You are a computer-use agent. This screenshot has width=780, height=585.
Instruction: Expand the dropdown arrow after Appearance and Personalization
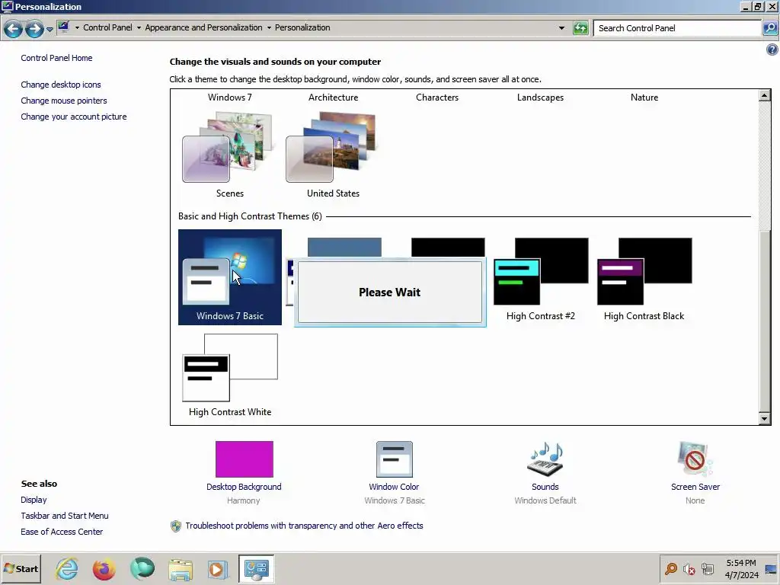269,28
